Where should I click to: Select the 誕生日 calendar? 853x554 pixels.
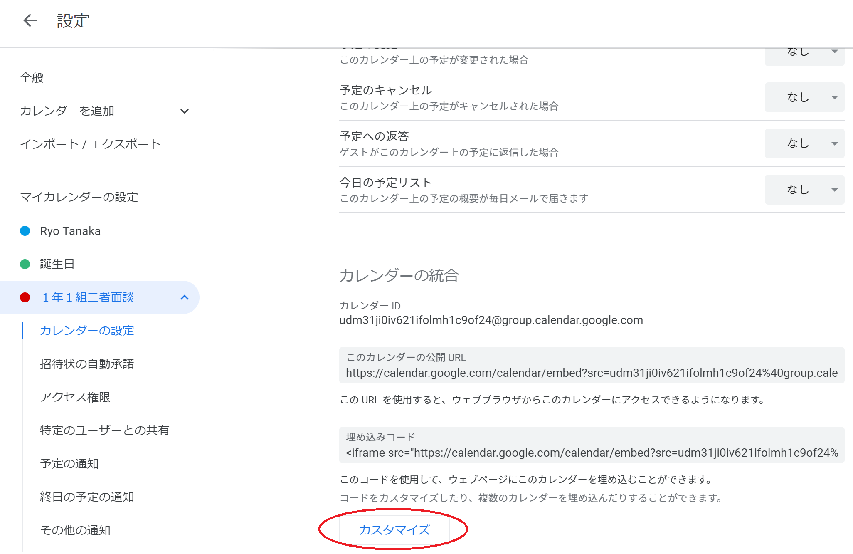(57, 264)
